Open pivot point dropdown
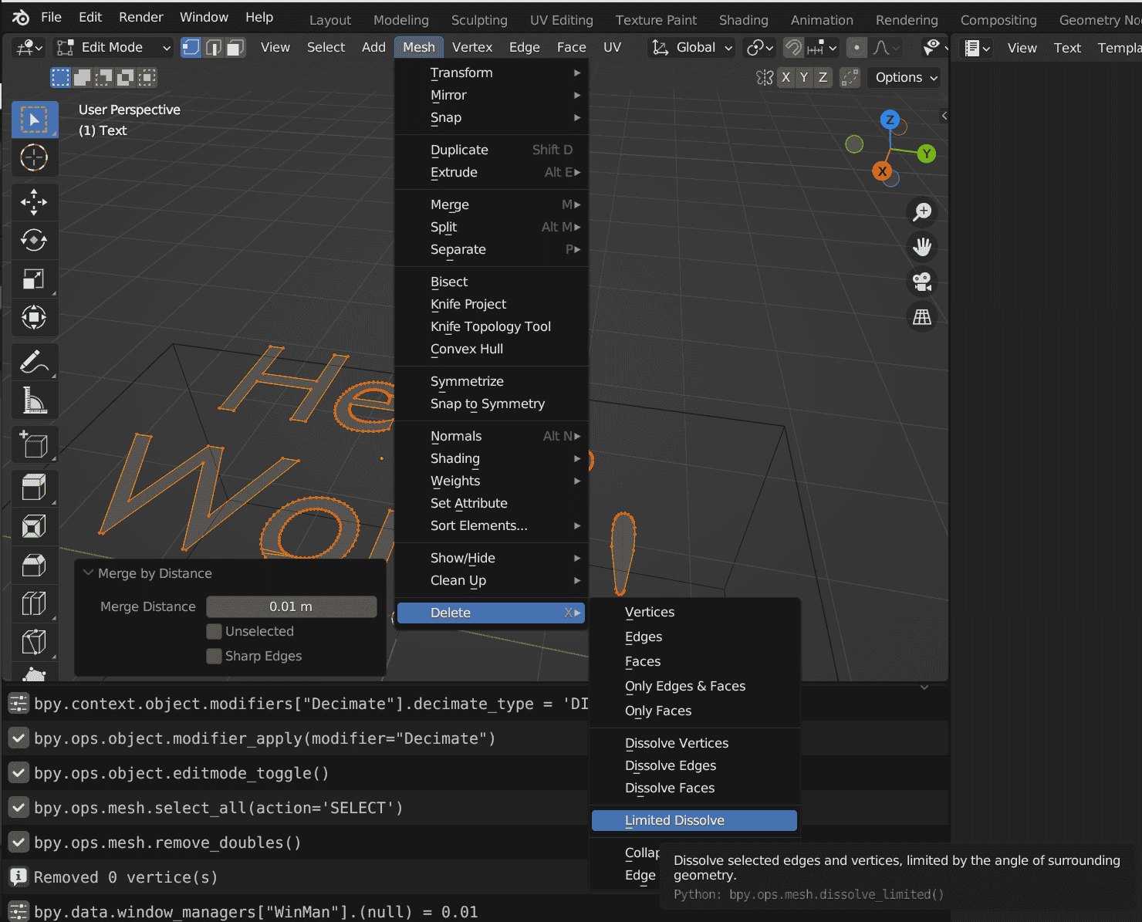This screenshot has height=922, width=1142. pyautogui.click(x=759, y=48)
